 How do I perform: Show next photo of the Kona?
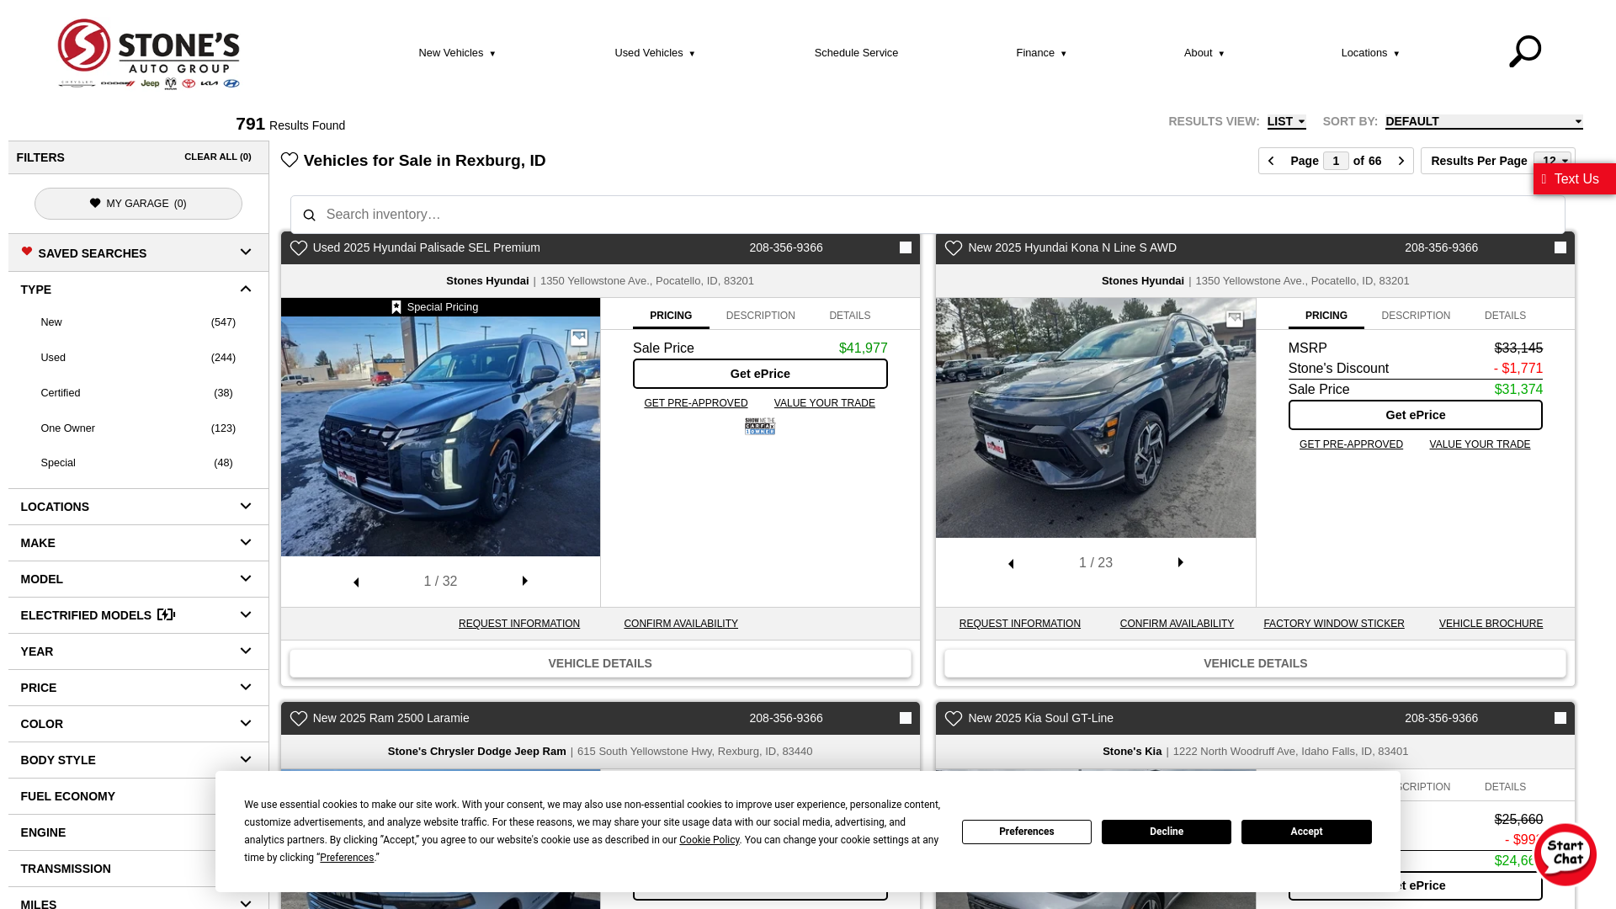tap(1181, 563)
